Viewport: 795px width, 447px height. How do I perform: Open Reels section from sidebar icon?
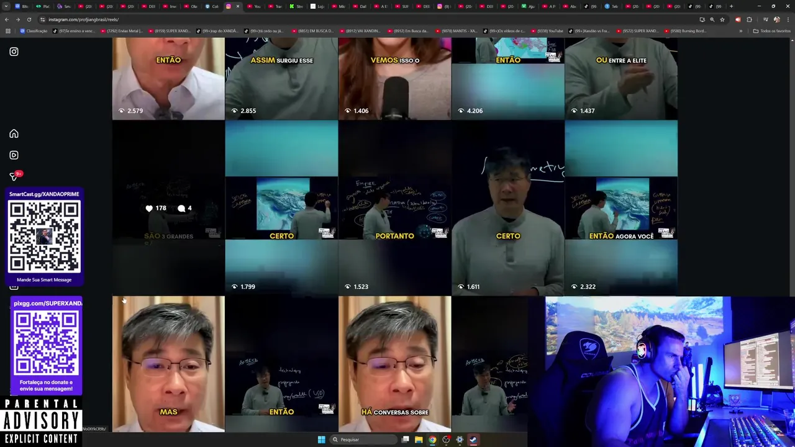coord(14,155)
